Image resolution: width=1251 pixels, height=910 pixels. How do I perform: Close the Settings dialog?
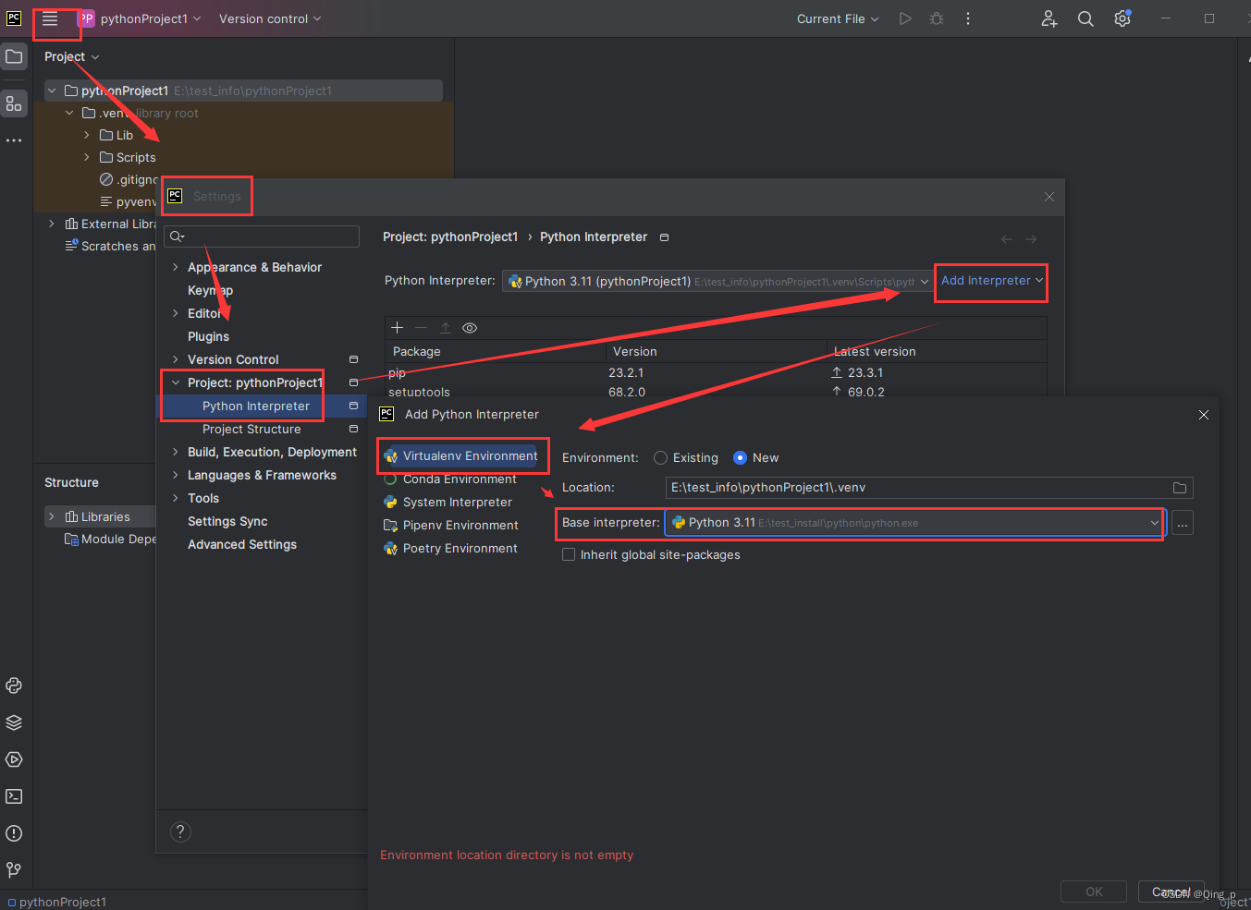point(1049,197)
